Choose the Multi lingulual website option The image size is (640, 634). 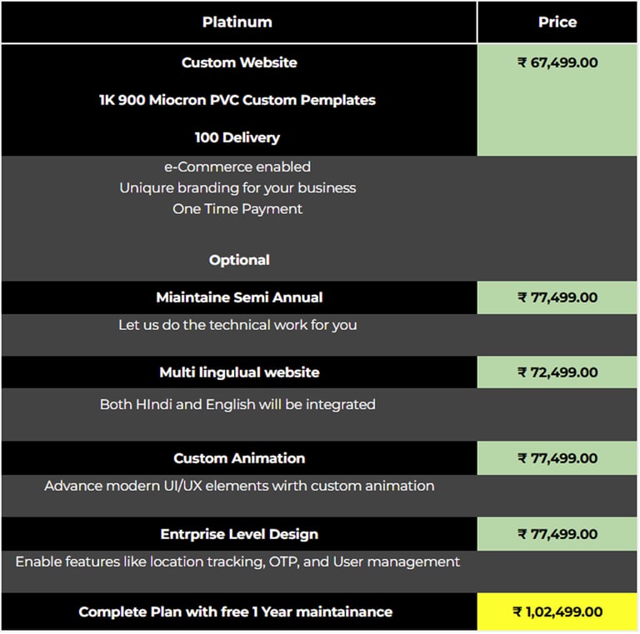click(239, 372)
